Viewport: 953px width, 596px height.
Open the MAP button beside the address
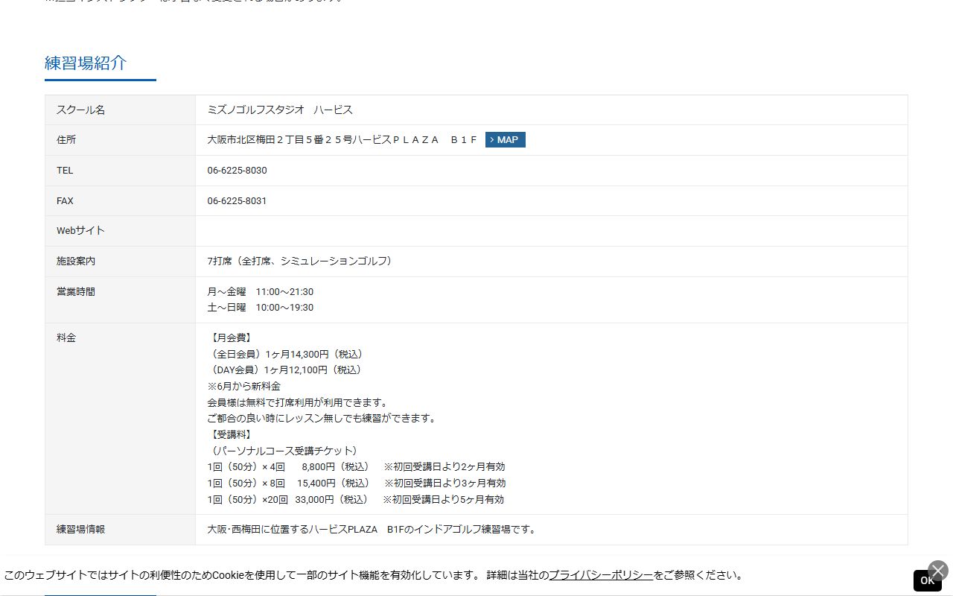505,140
